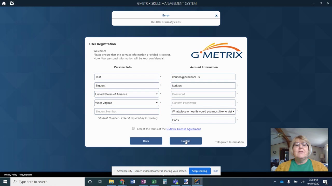Click the battery tray icon
332x186 pixels.
point(296,182)
